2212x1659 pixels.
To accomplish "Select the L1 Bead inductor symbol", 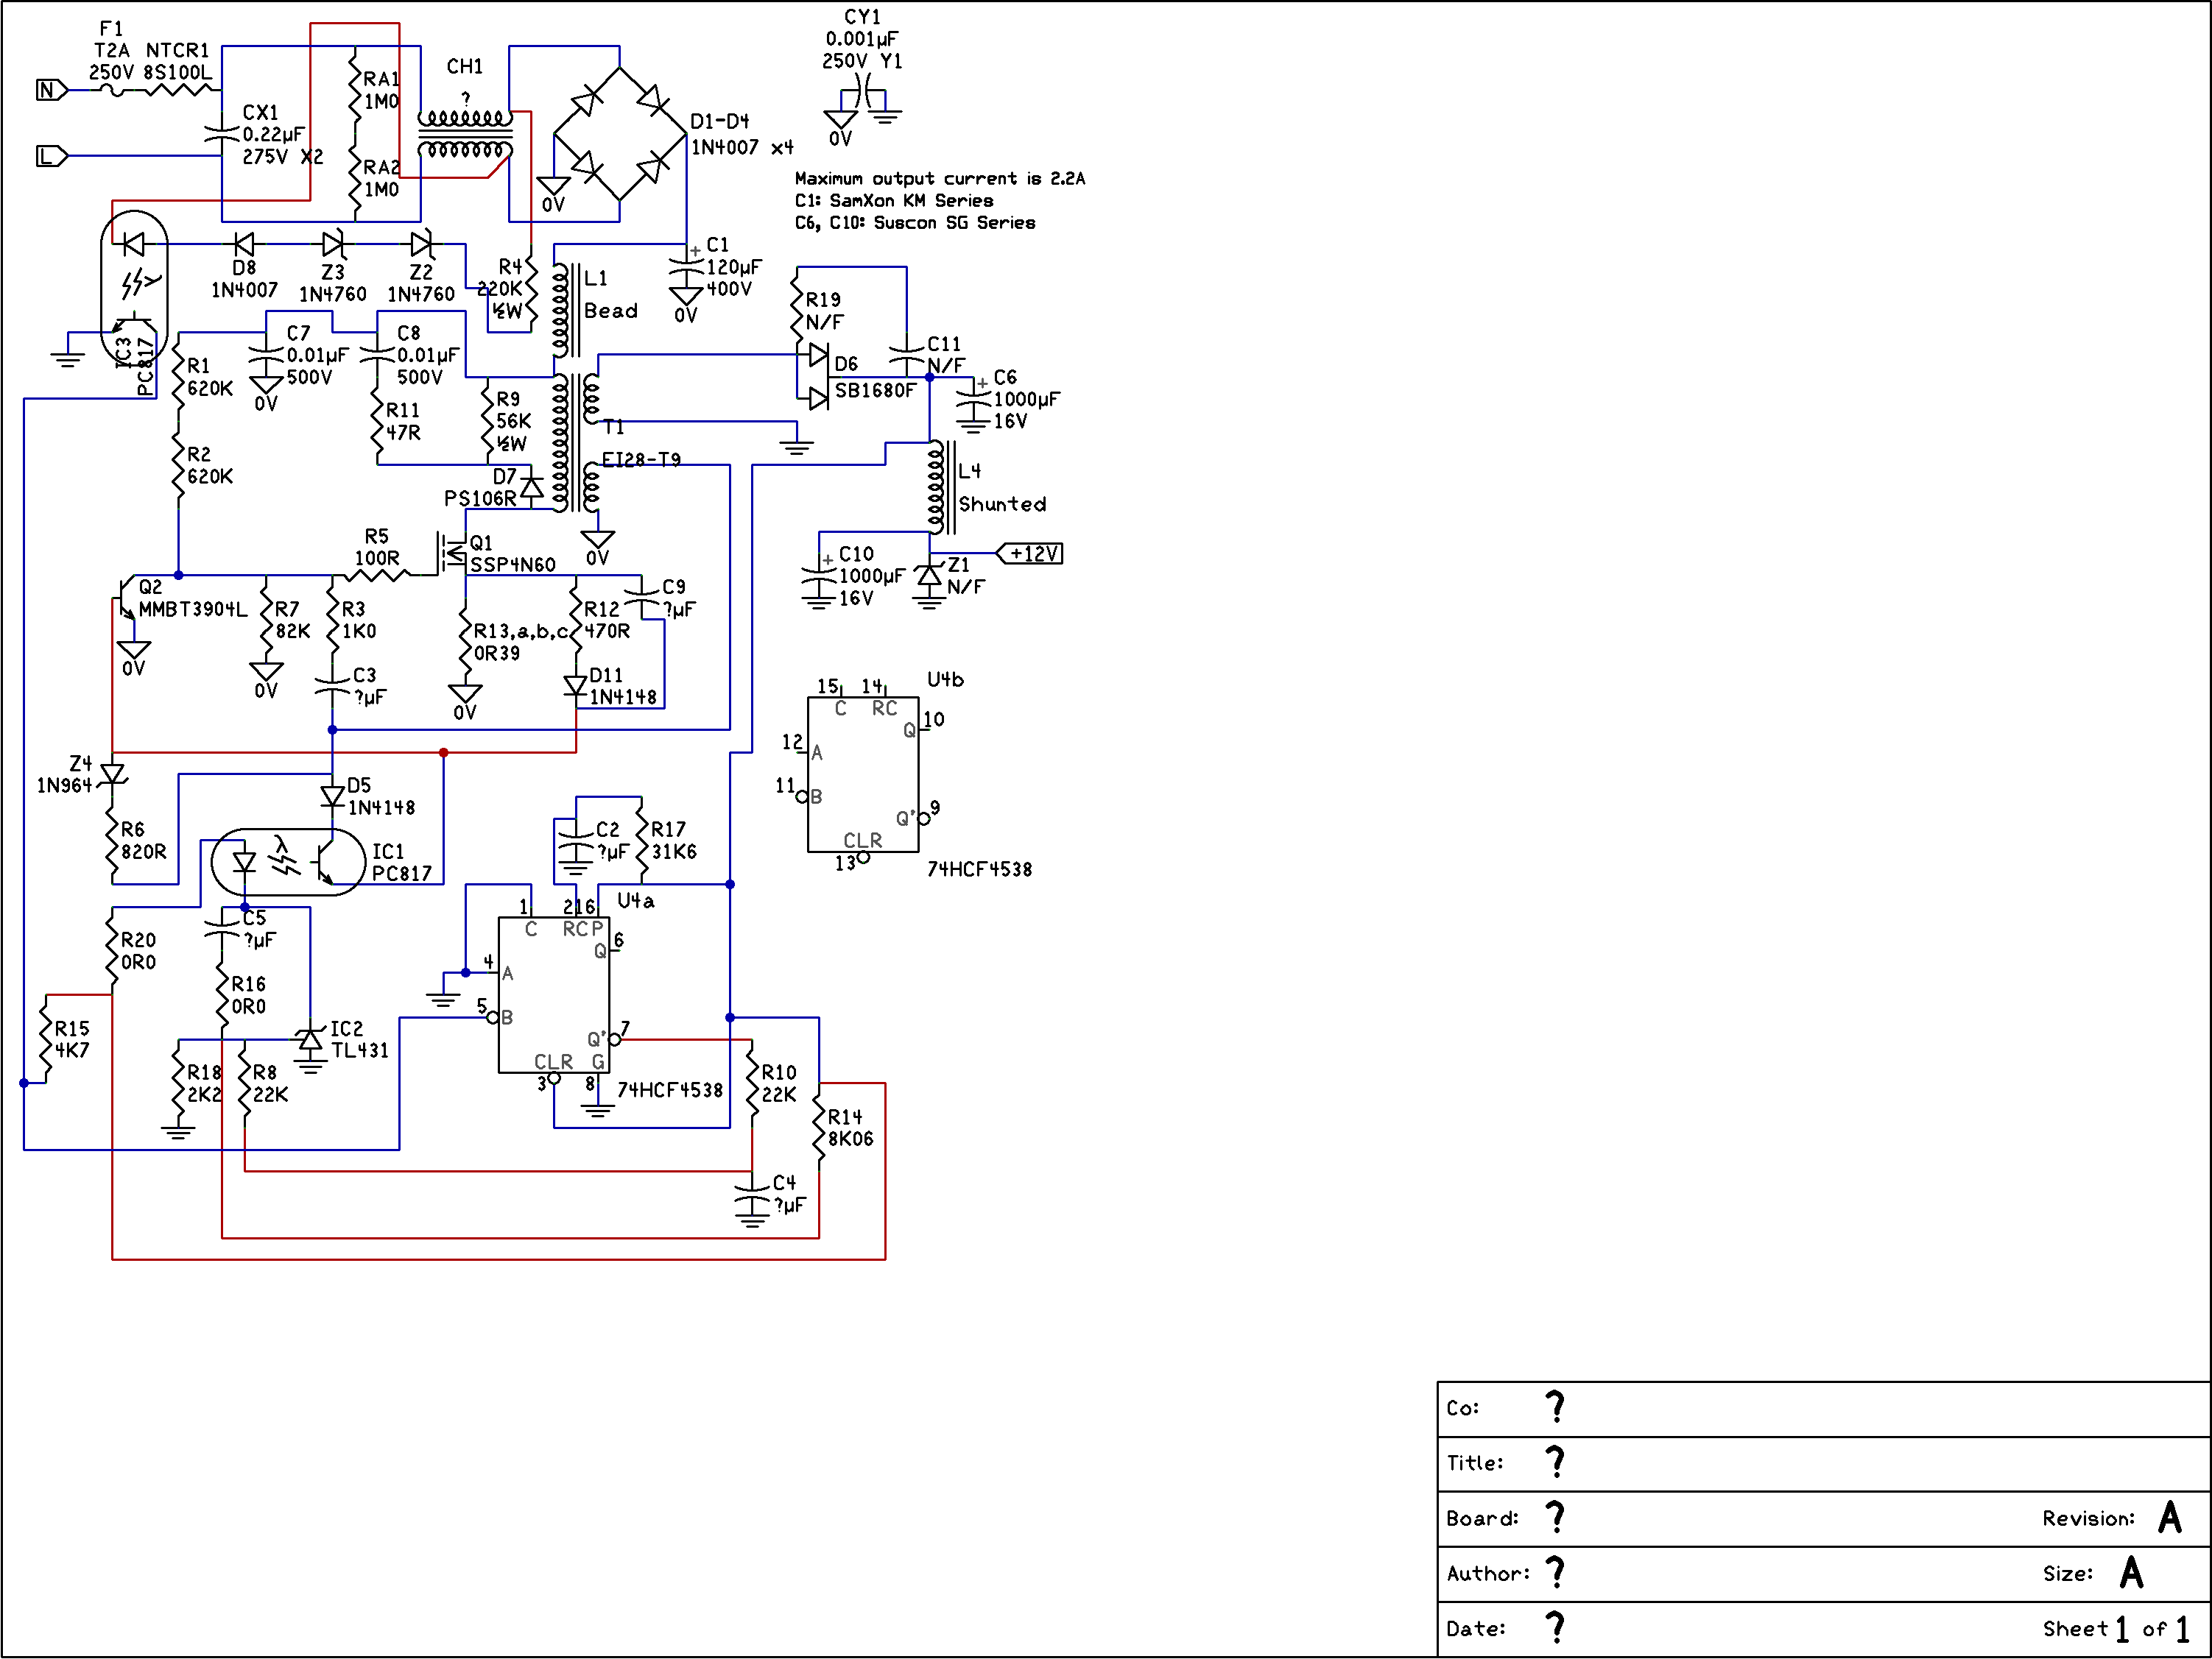I will point(567,310).
